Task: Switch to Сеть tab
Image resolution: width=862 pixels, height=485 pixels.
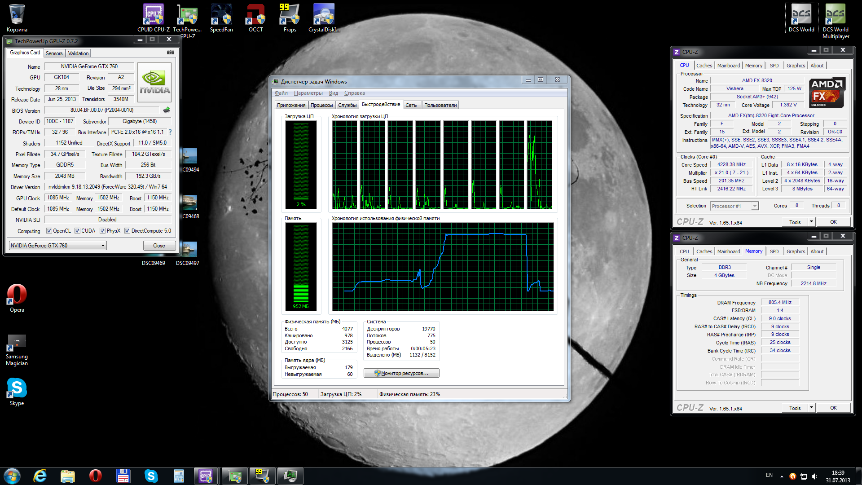Action: pos(411,105)
